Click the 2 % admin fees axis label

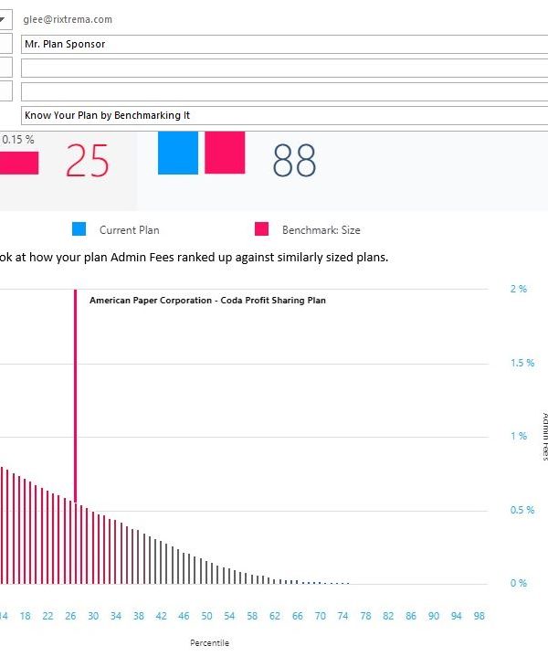[x=518, y=289]
